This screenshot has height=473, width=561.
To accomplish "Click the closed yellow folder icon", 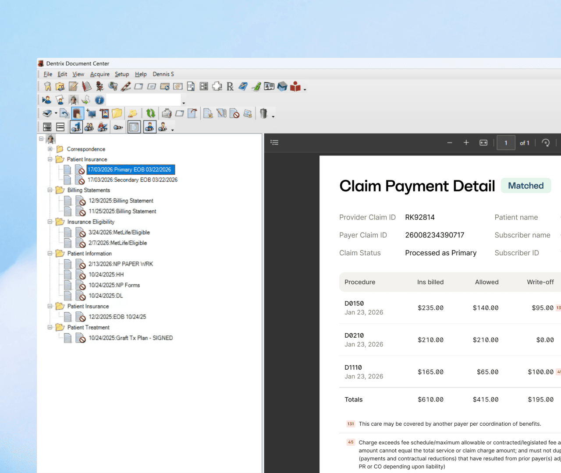I will click(117, 114).
